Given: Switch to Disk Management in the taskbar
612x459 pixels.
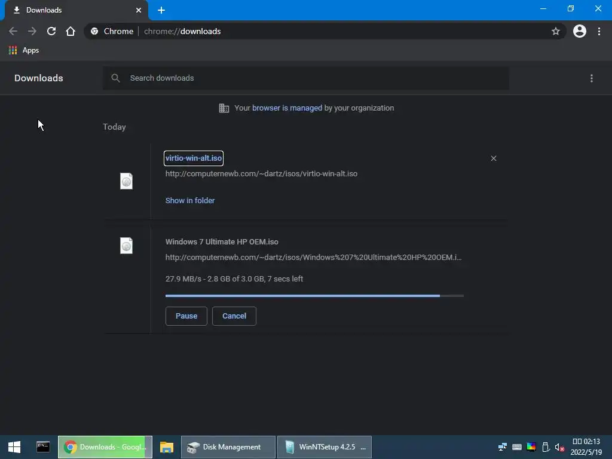Looking at the screenshot, I should 228,447.
